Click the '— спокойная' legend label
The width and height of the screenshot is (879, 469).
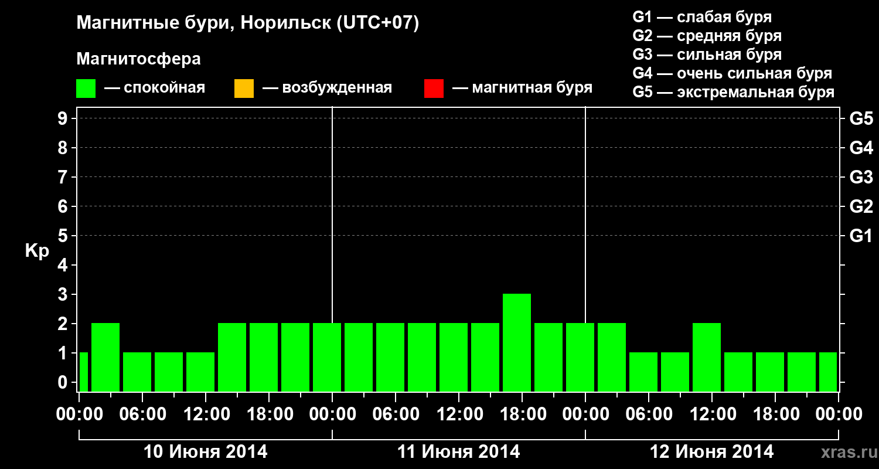click(x=155, y=89)
